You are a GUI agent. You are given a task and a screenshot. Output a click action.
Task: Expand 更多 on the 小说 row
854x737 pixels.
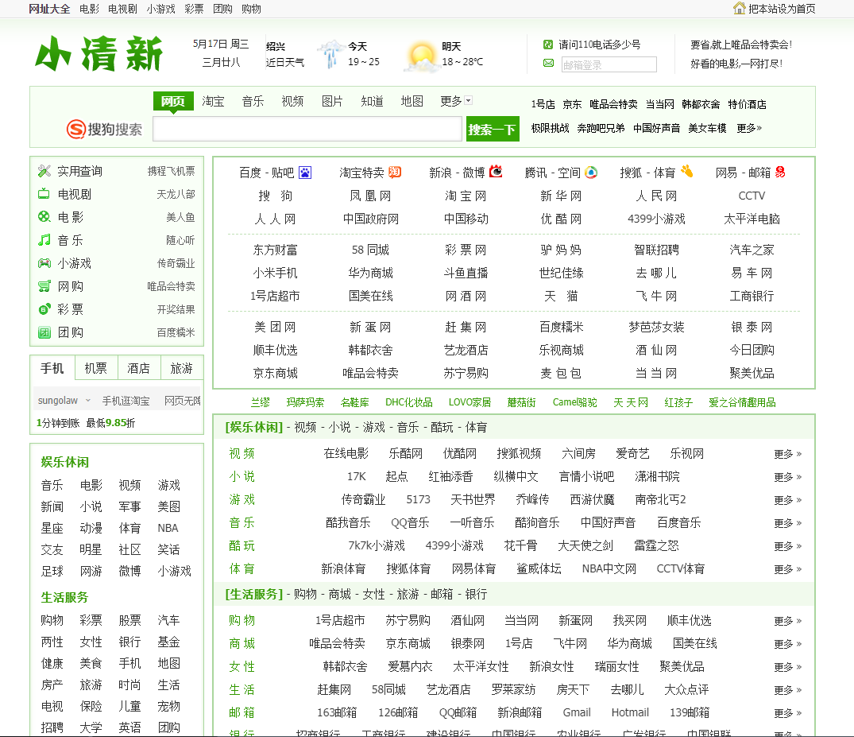coord(787,477)
